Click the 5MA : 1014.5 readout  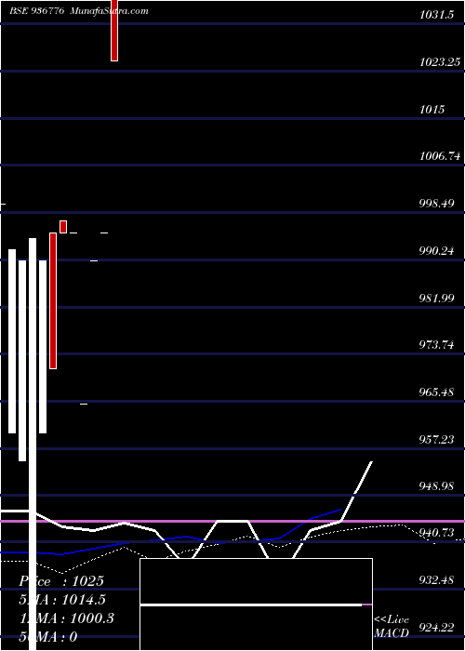(x=62, y=600)
